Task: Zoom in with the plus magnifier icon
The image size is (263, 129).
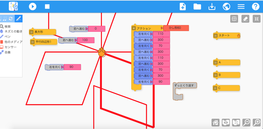Action: [257, 123]
